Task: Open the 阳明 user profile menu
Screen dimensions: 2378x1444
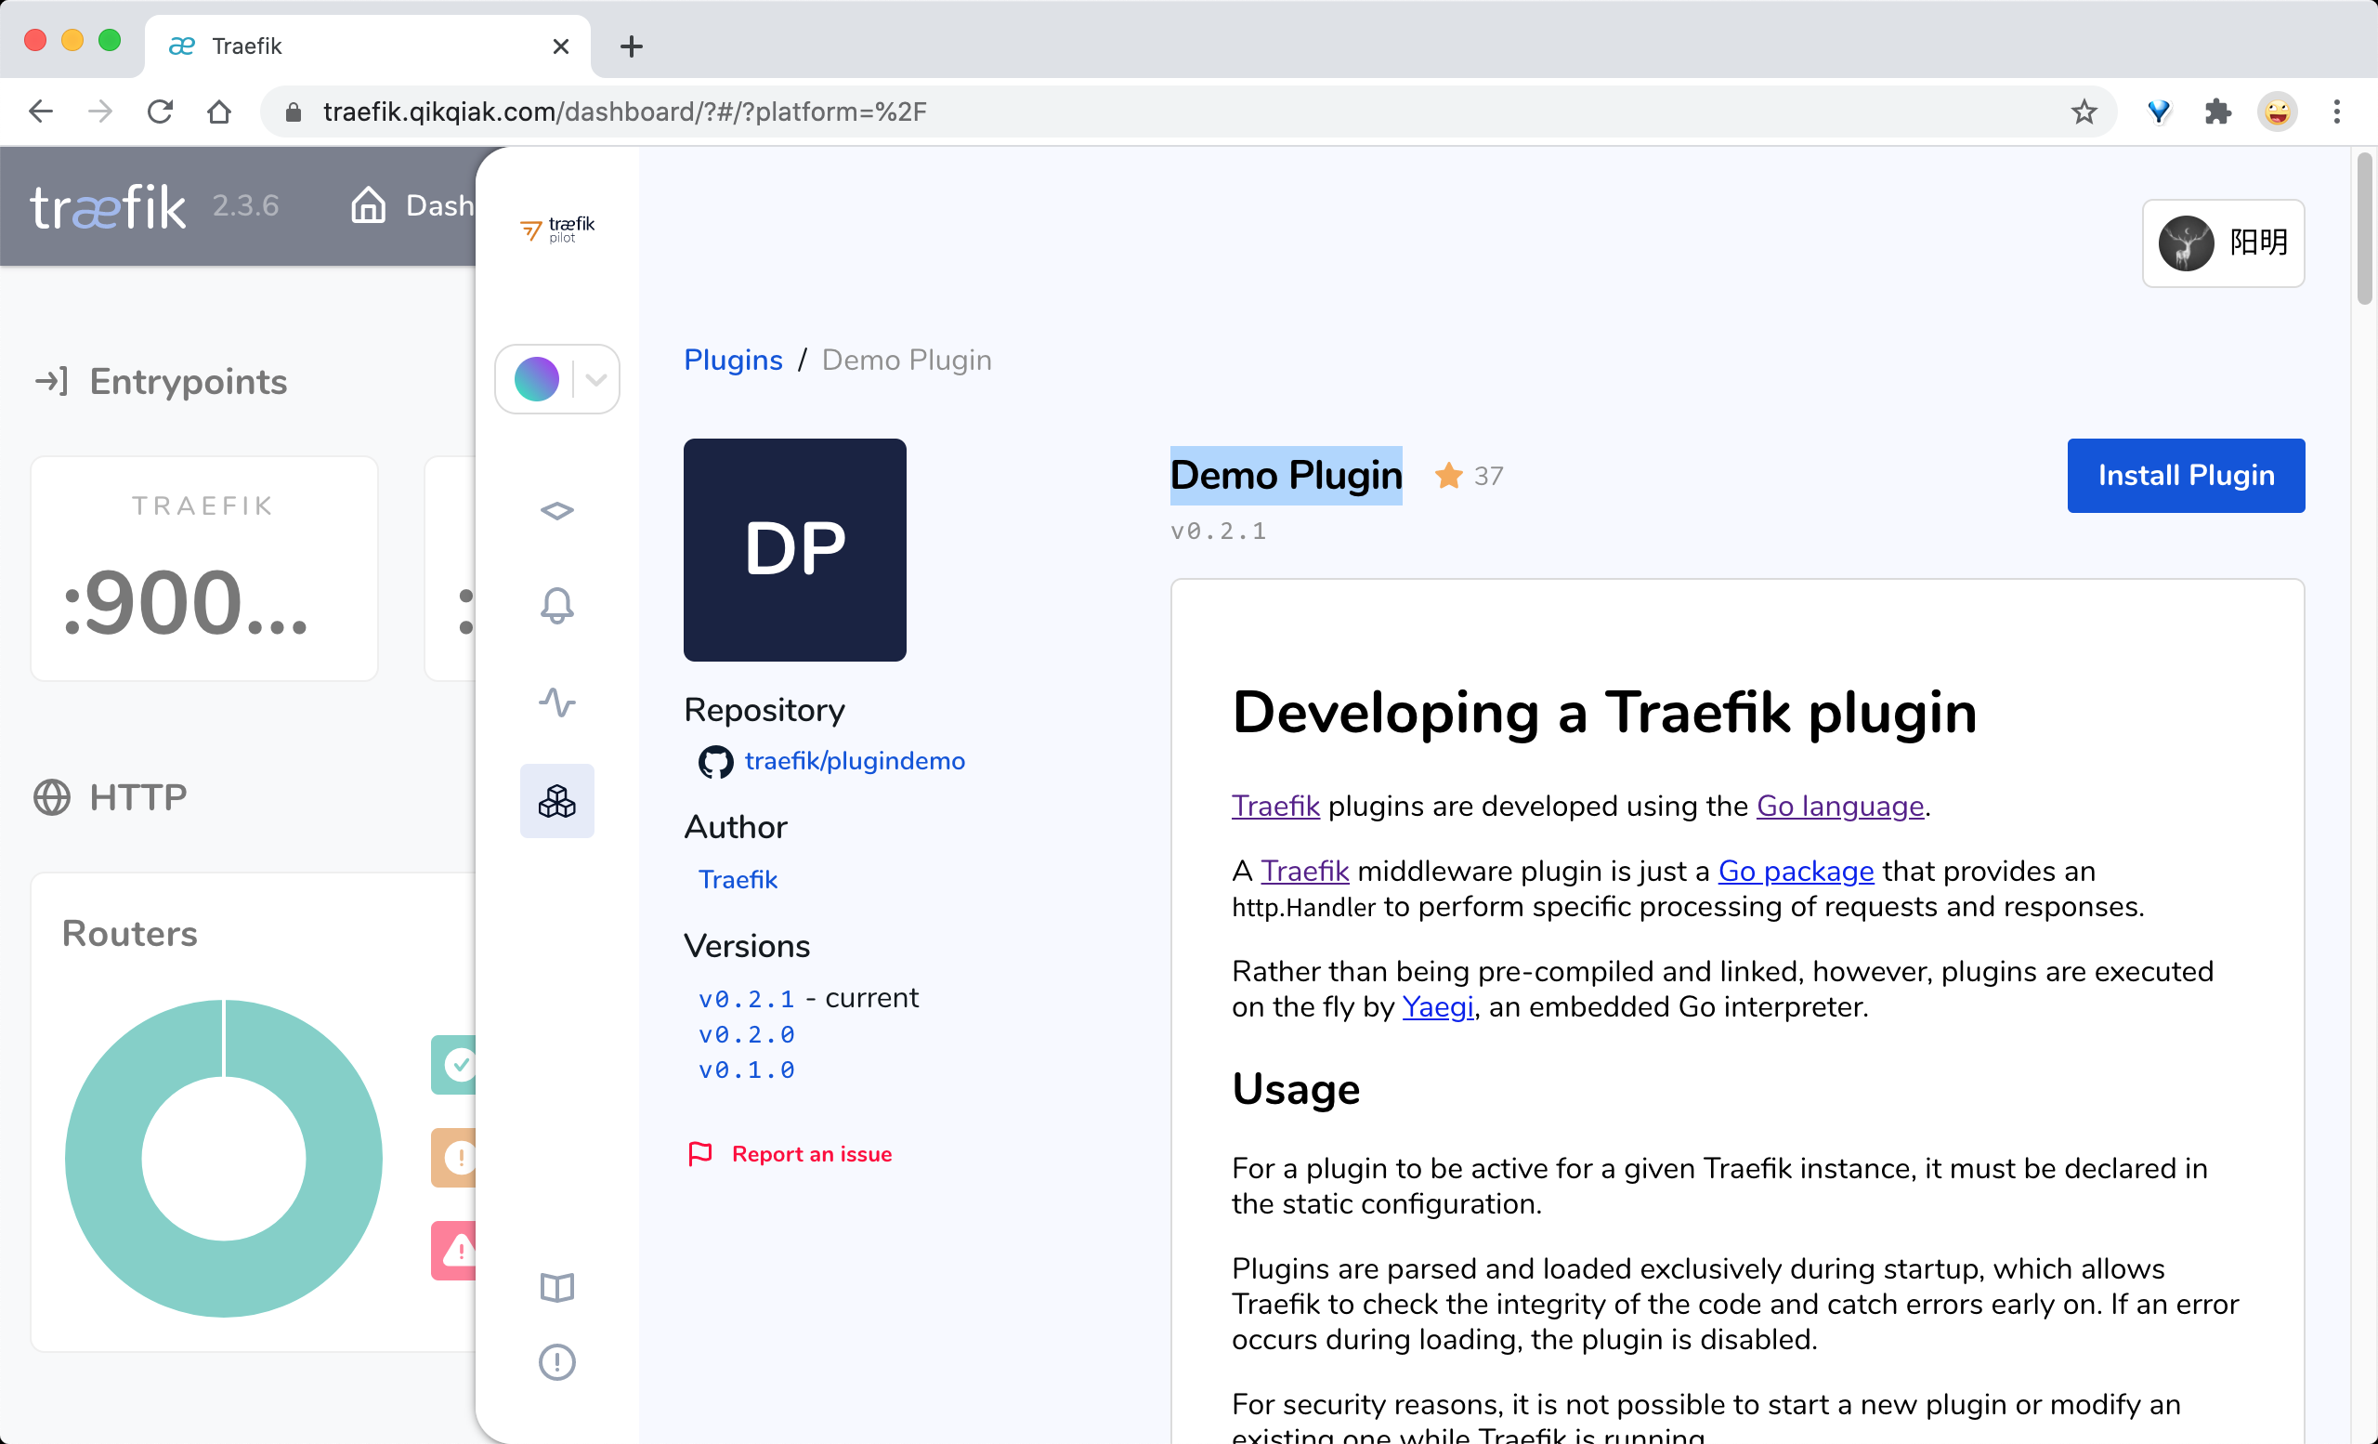Action: click(2223, 243)
